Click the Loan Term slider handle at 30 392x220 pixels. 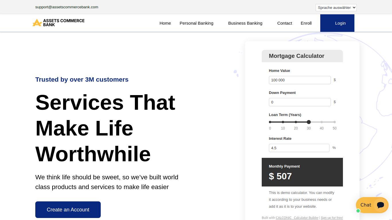click(309, 122)
